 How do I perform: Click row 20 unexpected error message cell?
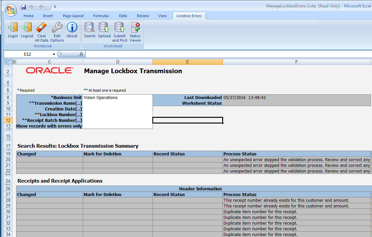coord(296,160)
